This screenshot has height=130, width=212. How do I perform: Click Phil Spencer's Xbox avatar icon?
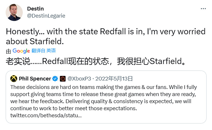tap(14, 78)
